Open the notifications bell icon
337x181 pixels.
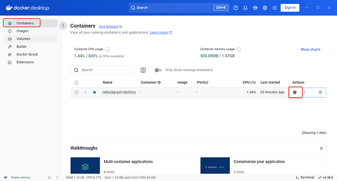245,8
